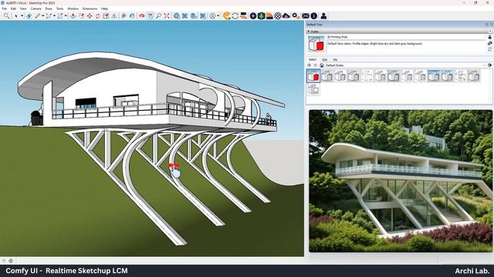Screen dimensions: 494x277
Task: Click the Zoom Extents icon
Action: 167,15
